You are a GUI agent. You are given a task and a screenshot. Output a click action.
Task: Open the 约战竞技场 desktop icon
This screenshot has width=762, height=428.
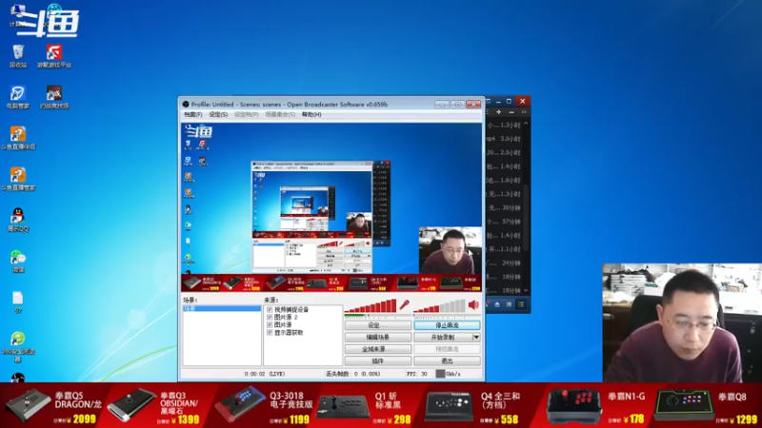pos(54,97)
